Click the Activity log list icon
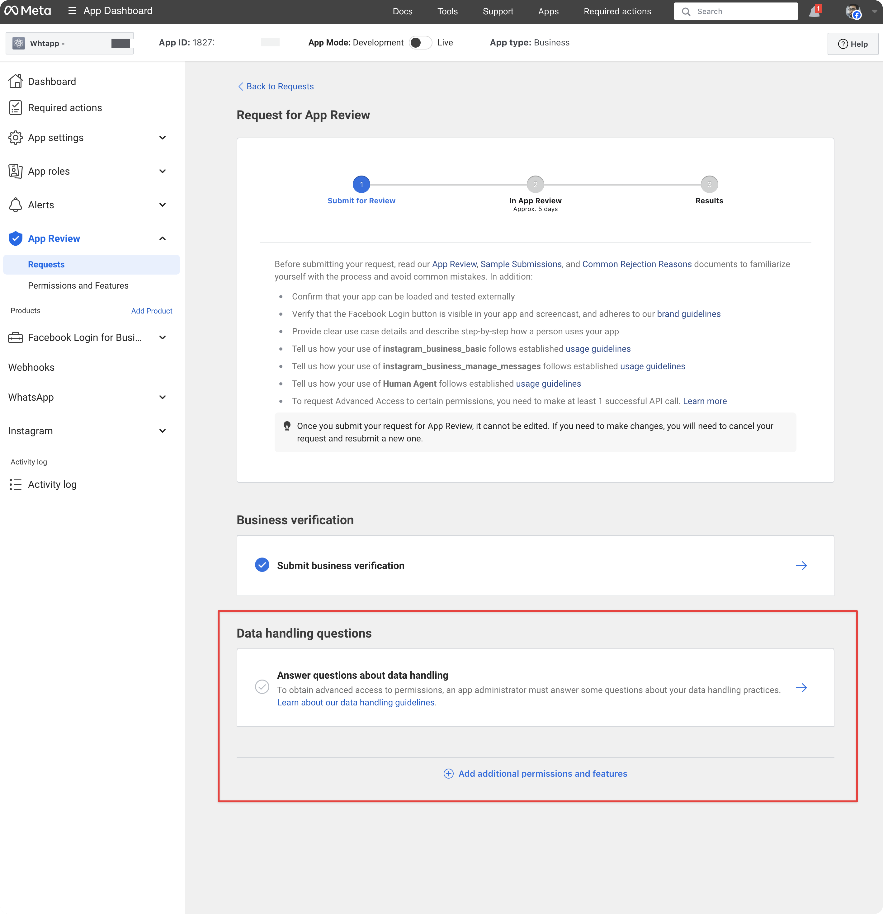Image resolution: width=883 pixels, height=914 pixels. pyautogui.click(x=15, y=484)
